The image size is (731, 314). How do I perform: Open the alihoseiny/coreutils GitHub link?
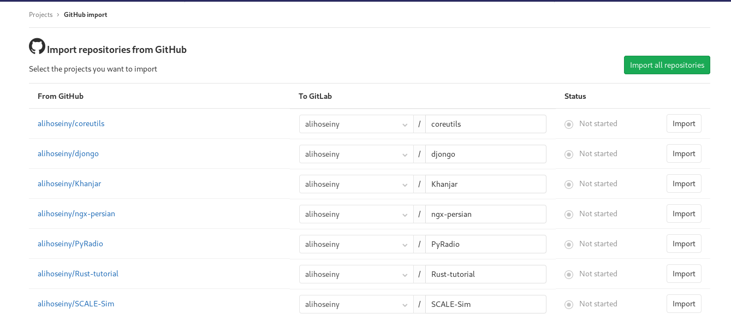click(71, 123)
